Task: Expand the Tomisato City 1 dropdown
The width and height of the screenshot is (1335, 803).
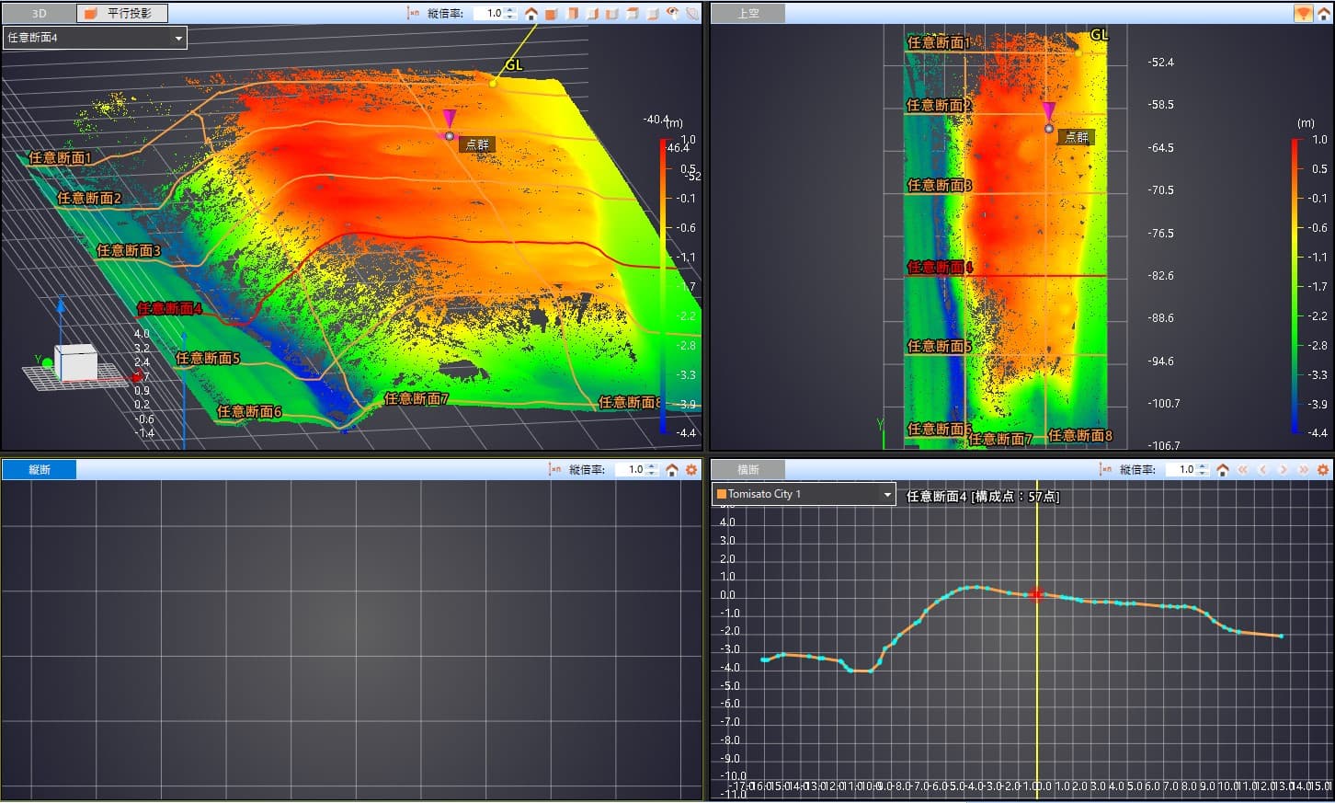Action: (x=804, y=494)
